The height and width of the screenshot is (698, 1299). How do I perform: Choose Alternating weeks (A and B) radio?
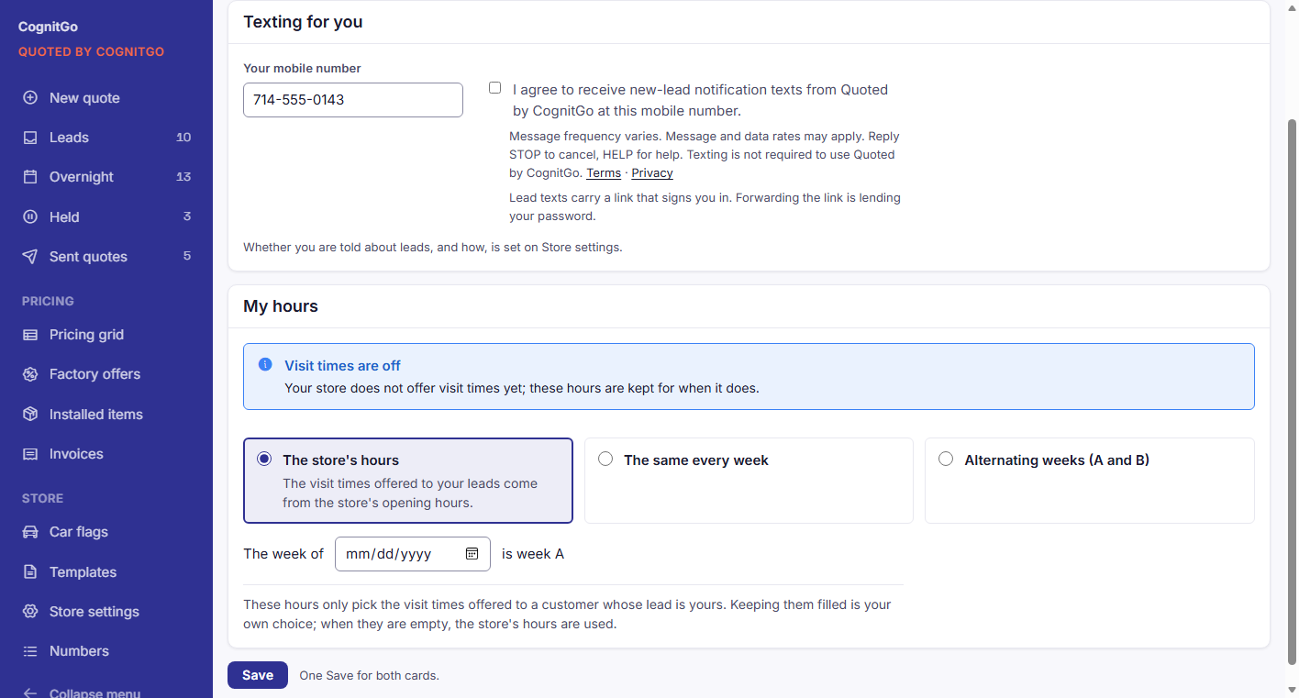click(946, 459)
